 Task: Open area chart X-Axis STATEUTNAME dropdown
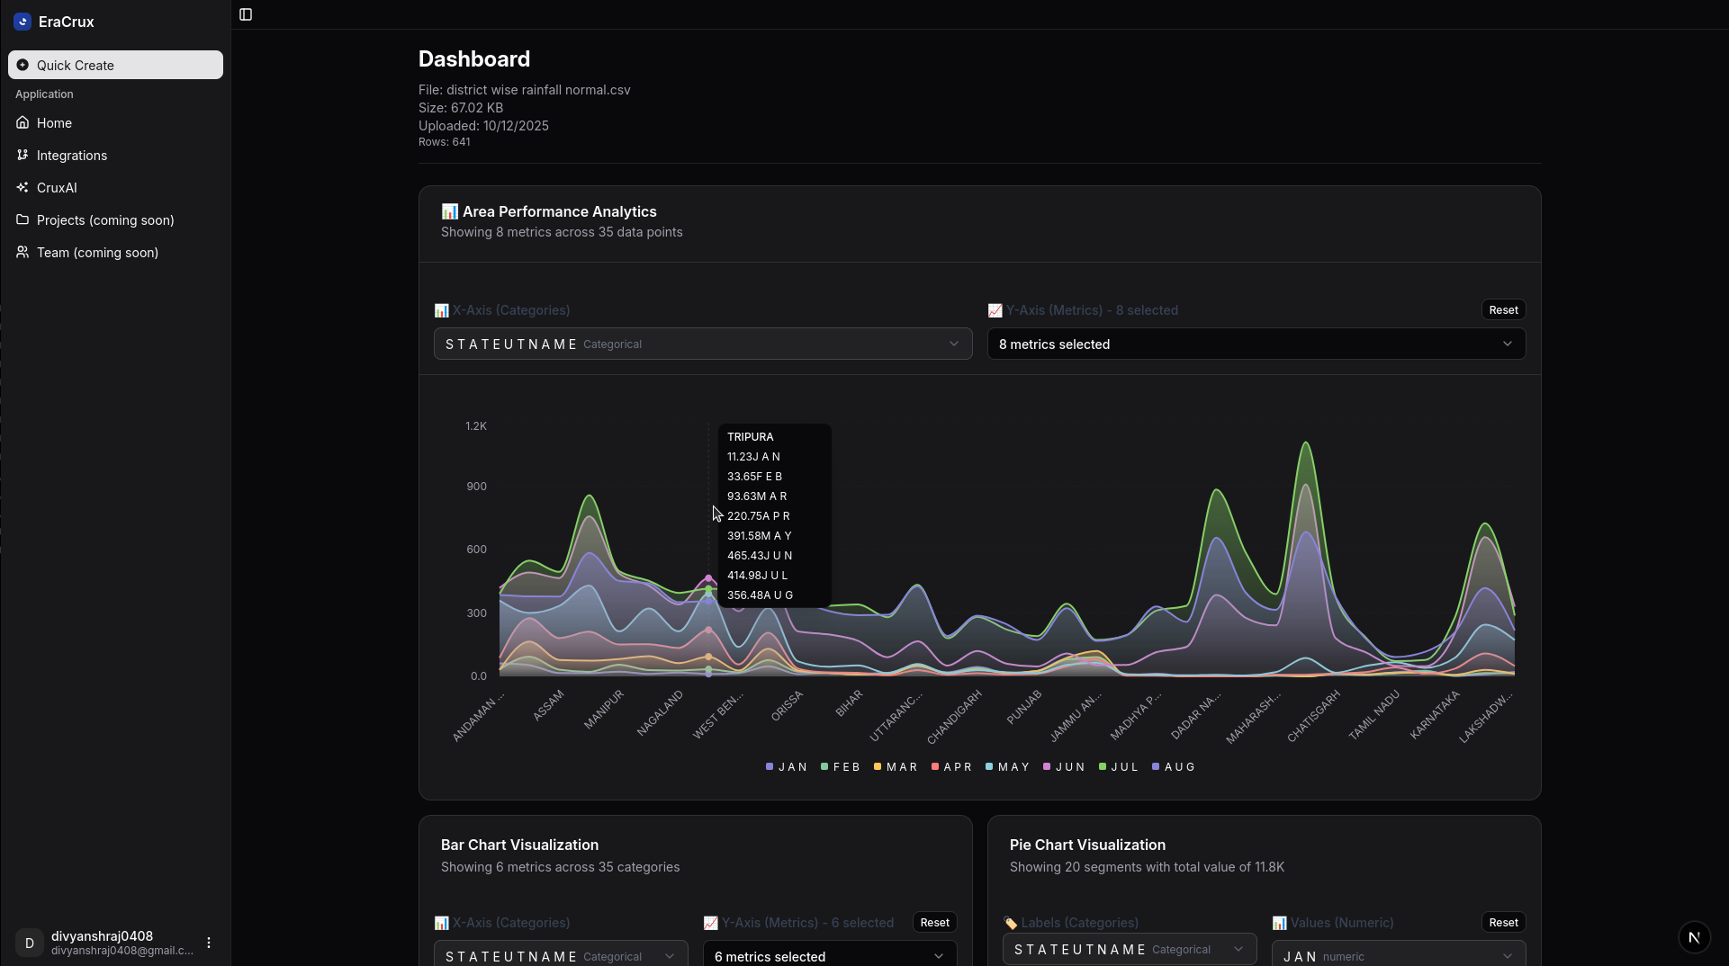(702, 344)
